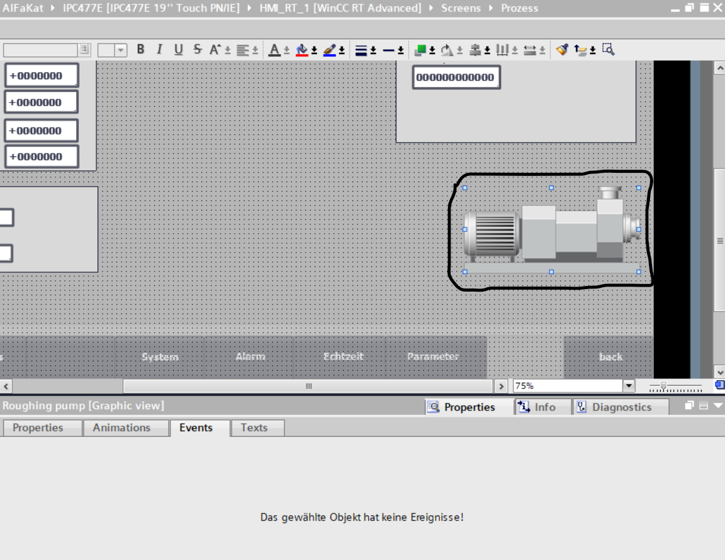Open the 75% zoom level dropdown
The height and width of the screenshot is (560, 725).
coord(629,386)
